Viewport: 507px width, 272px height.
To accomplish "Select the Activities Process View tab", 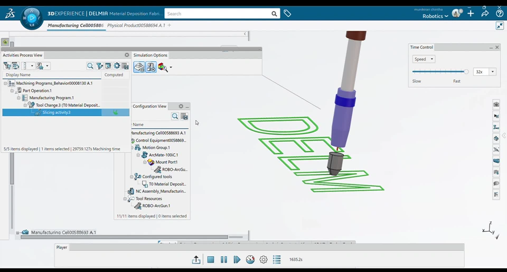I will point(23,55).
